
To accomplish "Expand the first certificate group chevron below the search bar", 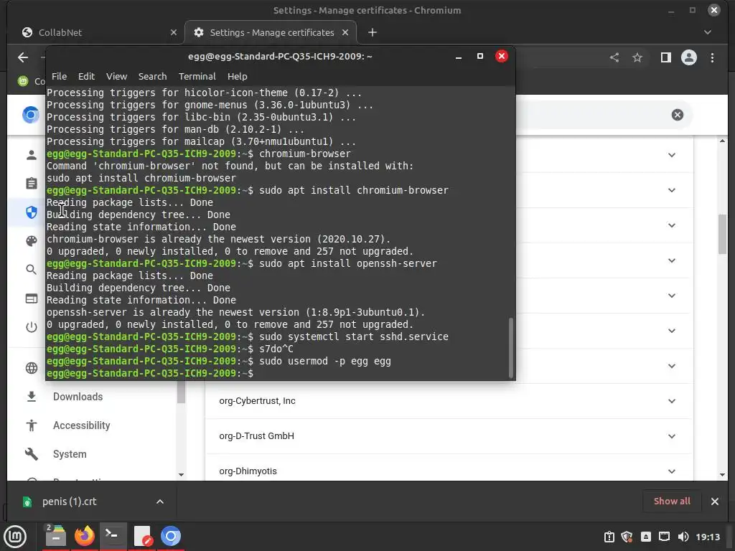I will pyautogui.click(x=672, y=155).
